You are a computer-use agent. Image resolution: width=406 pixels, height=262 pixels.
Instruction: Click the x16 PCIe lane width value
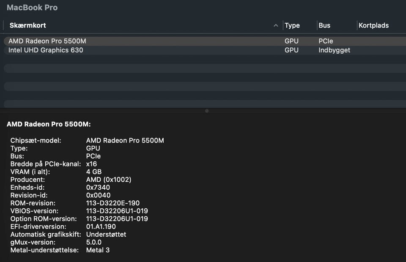tap(92, 164)
